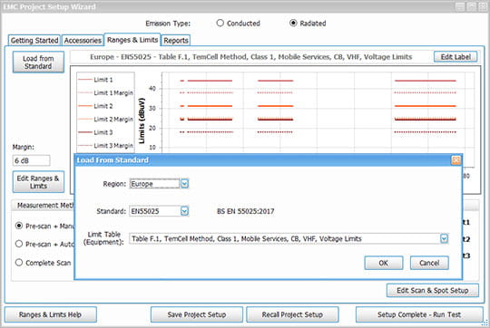
Task: Confirm with the OK button
Action: pos(384,263)
